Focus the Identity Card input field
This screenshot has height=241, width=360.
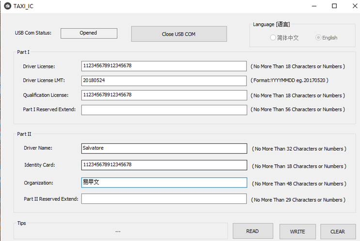point(164,165)
